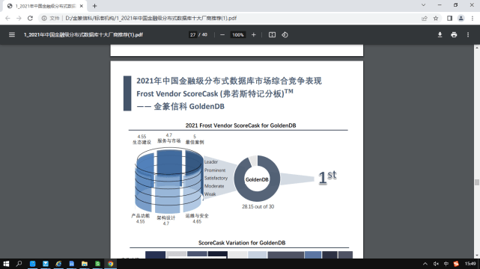Image resolution: width=480 pixels, height=269 pixels.
Task: Close the PDF browser tab
Action: [82, 6]
